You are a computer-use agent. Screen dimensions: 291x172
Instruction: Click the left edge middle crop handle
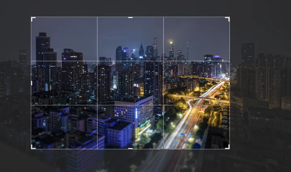(x=32, y=83)
